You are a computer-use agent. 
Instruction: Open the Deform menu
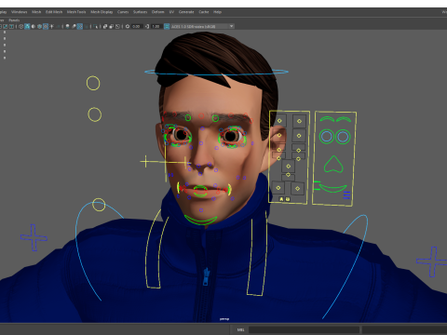(x=157, y=12)
